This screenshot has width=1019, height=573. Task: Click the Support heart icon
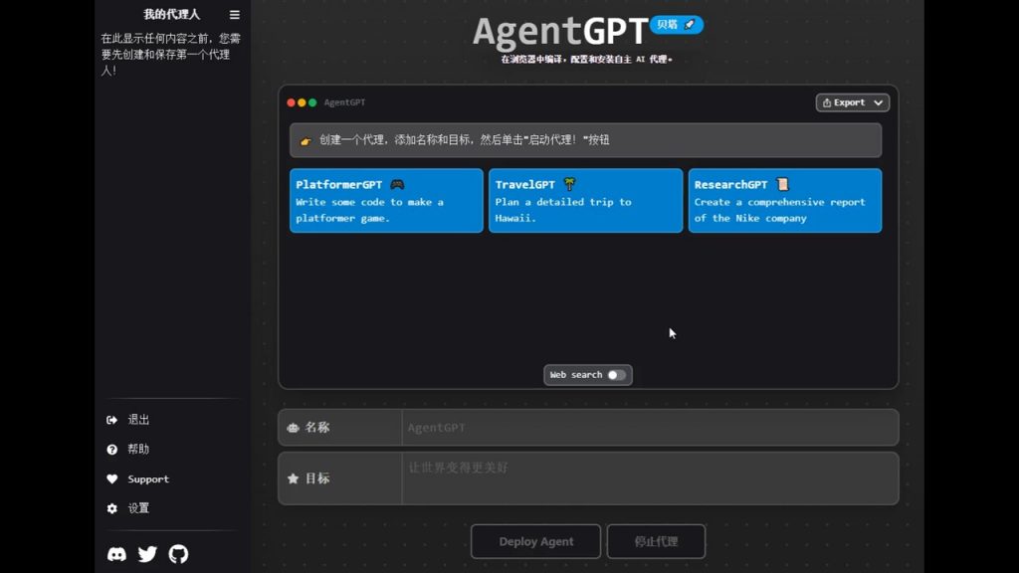coord(111,478)
